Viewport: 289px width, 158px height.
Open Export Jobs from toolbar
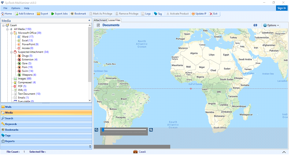60,14
